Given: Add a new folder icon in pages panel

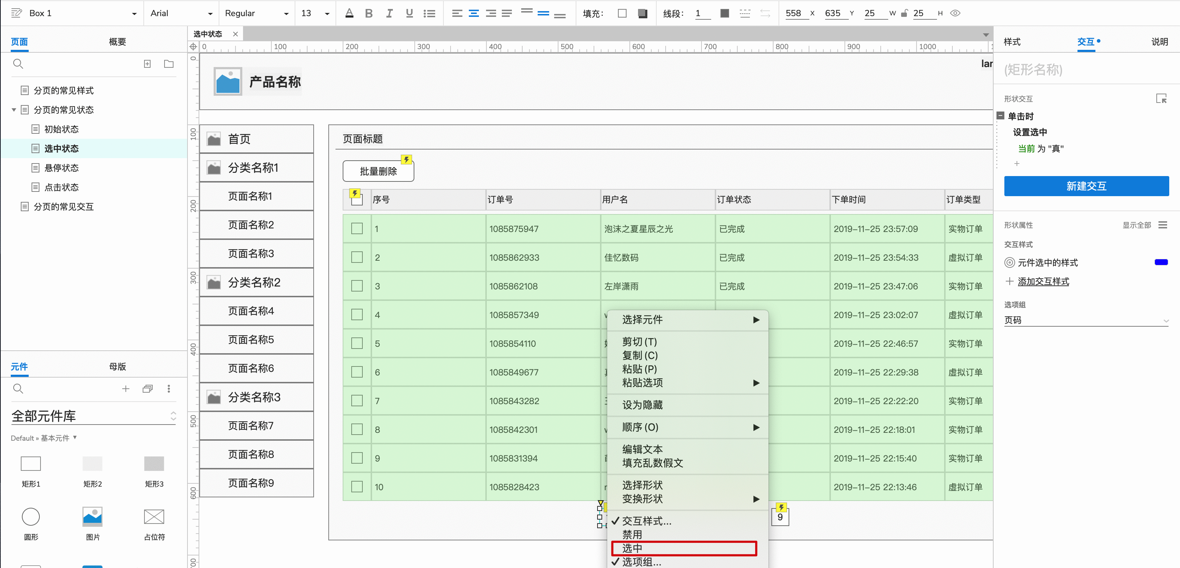Looking at the screenshot, I should point(168,64).
